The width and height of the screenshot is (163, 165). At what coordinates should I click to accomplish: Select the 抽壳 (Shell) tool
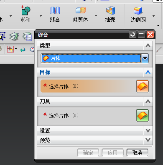pyautogui.click(x=110, y=14)
